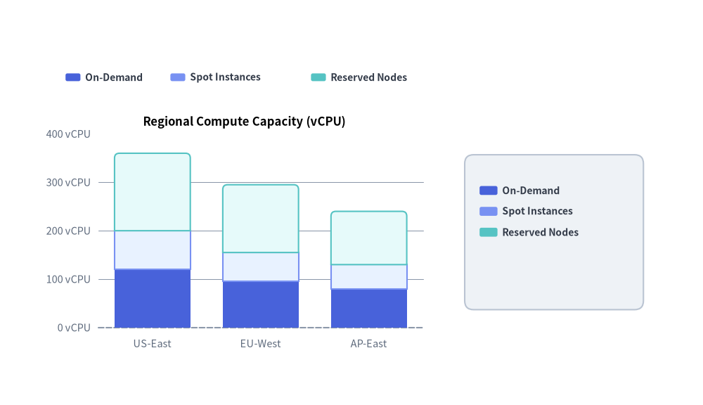
Task: Toggle Spot Instances in top legend
Action: [215, 77]
